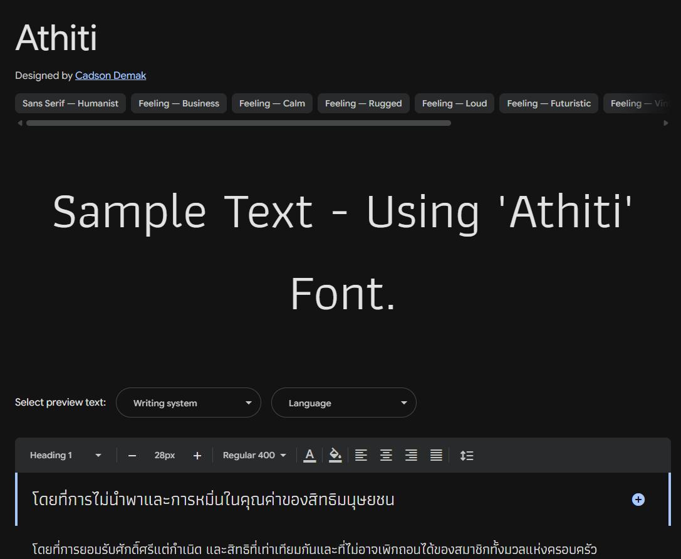Open the Writing system dropdown
Viewport: 681px width, 559px height.
189,403
